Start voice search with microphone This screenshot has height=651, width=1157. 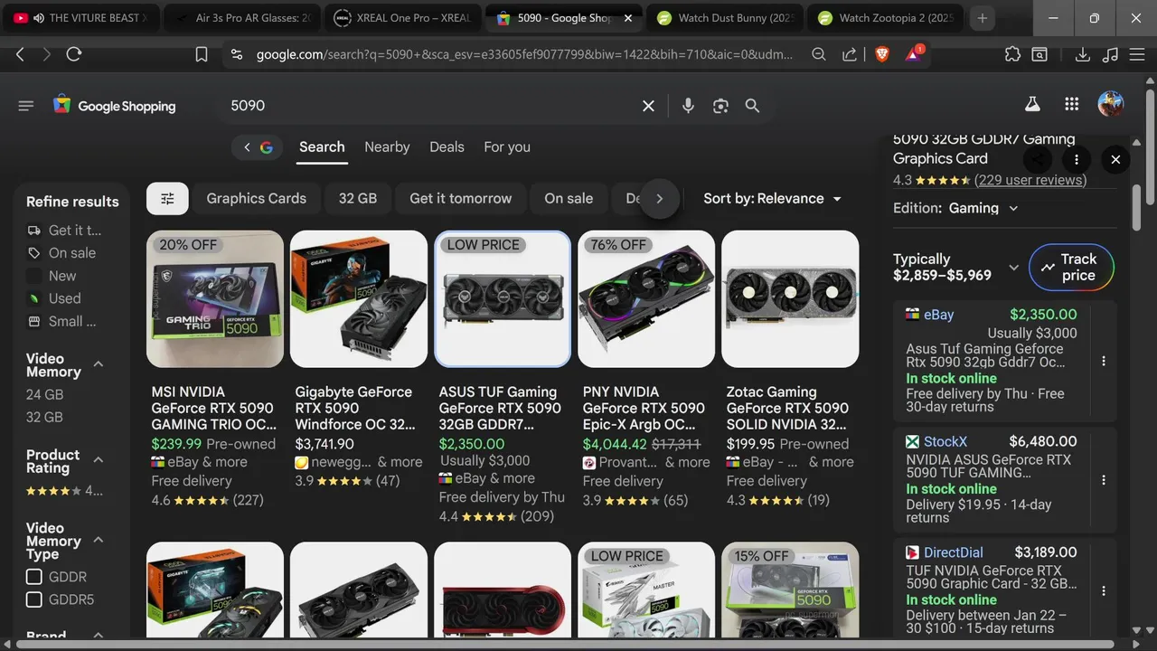click(688, 106)
